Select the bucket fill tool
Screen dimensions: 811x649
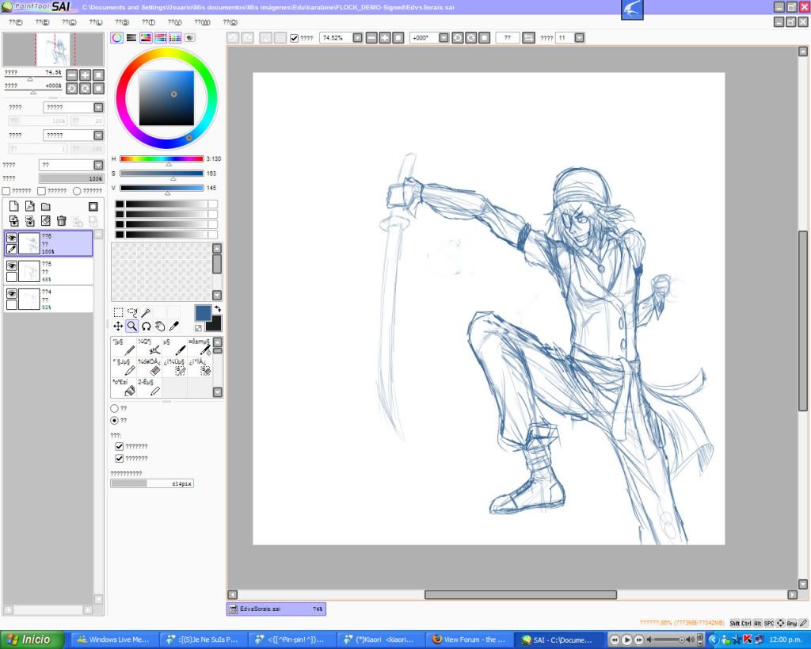click(124, 387)
